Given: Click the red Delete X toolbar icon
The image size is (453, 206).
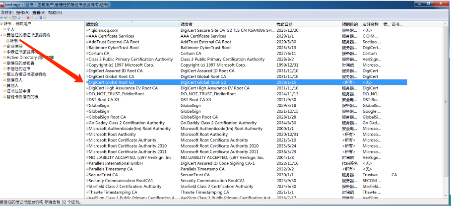Looking at the screenshot, I should (x=28, y=18).
